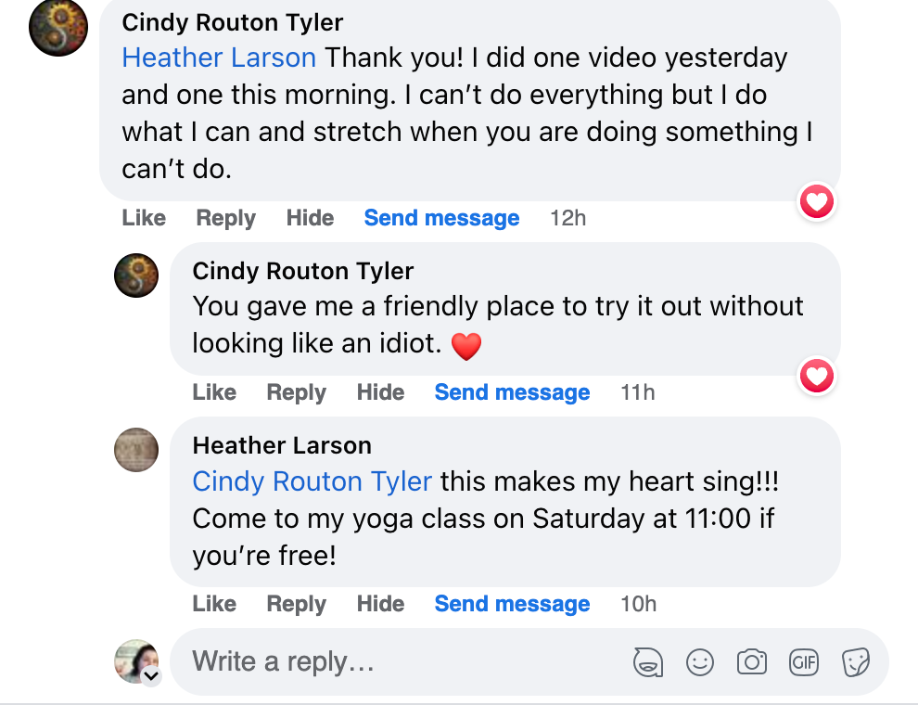Open the GIF picker in reply box
Image resolution: width=918 pixels, height=705 pixels.
(803, 662)
